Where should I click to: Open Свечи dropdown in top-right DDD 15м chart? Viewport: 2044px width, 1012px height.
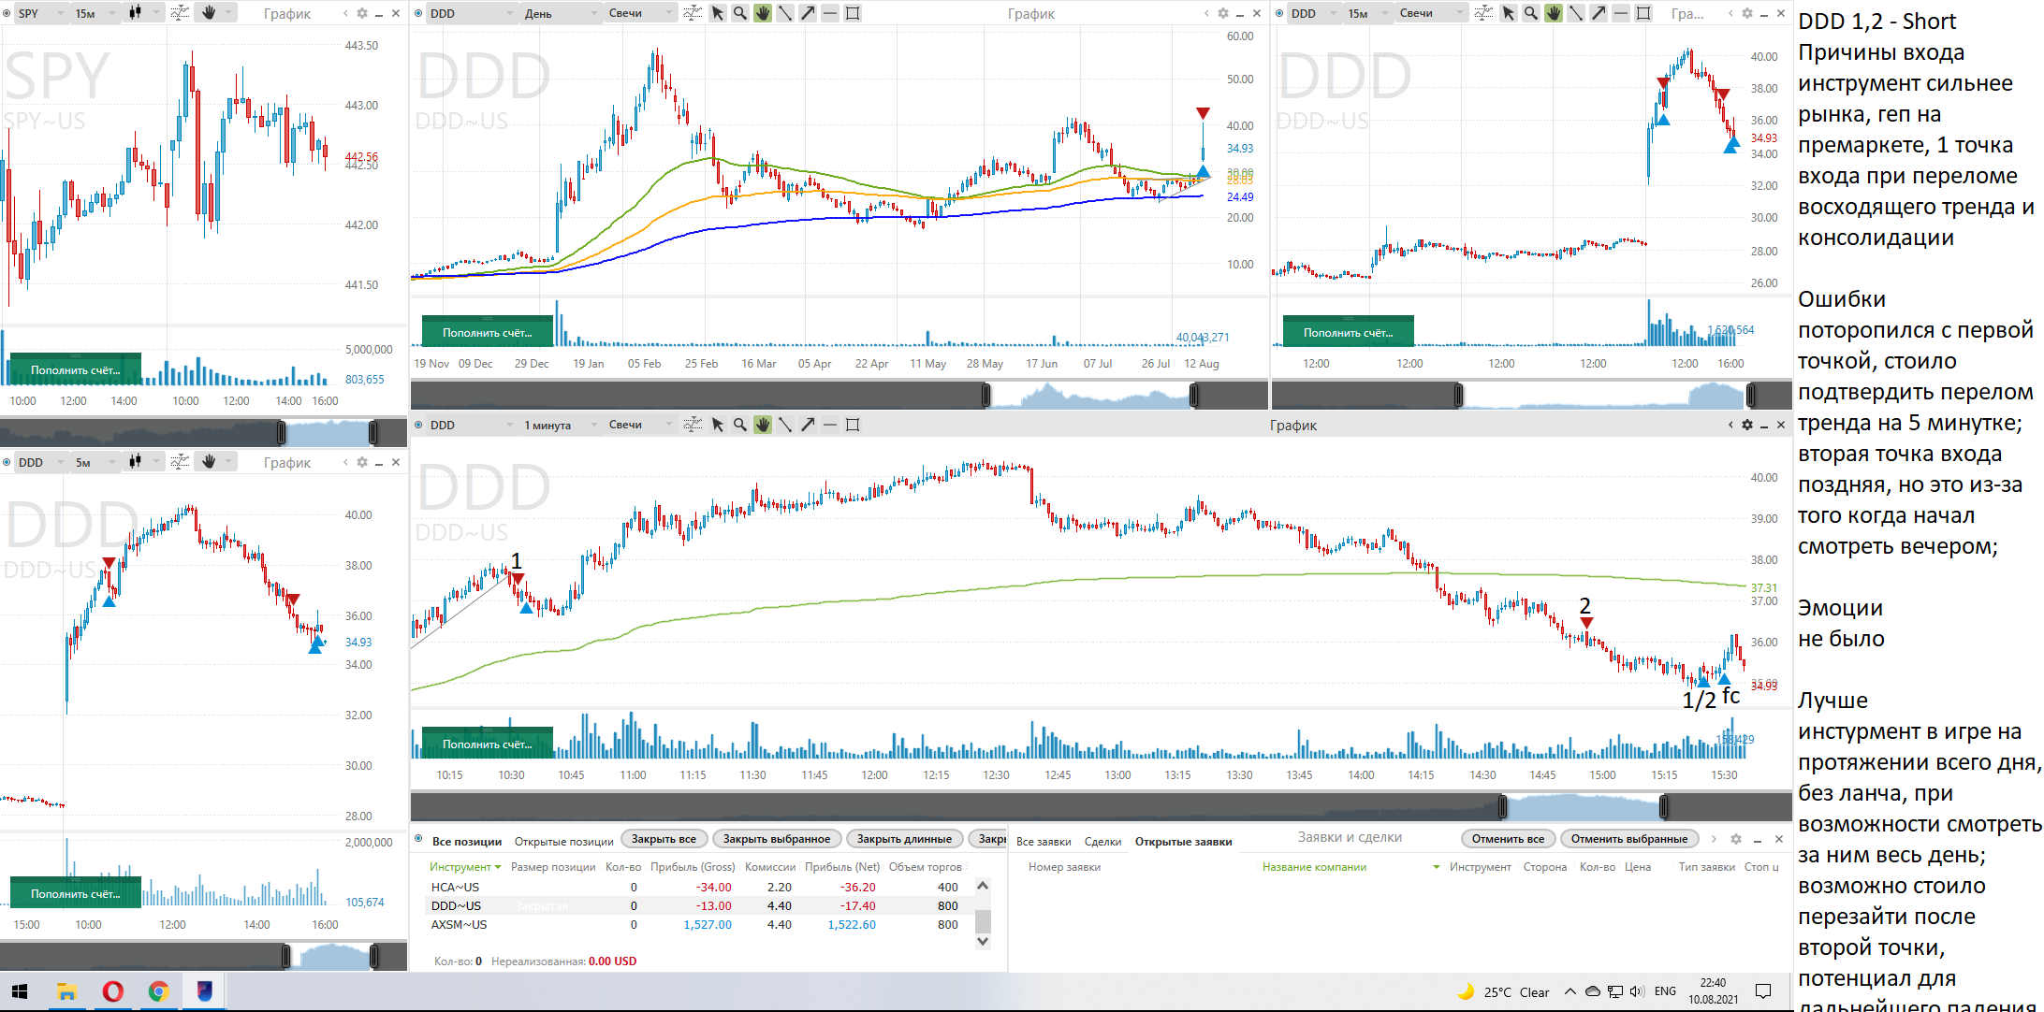click(x=1431, y=13)
